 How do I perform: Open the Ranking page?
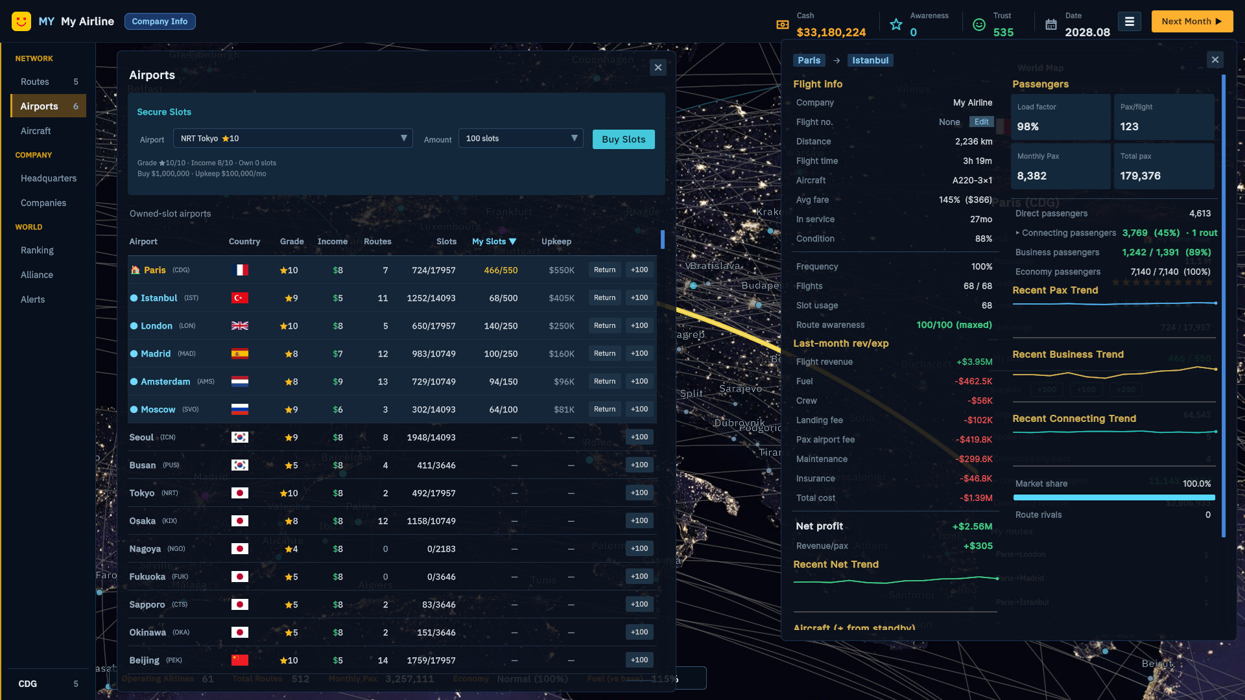coord(49,250)
